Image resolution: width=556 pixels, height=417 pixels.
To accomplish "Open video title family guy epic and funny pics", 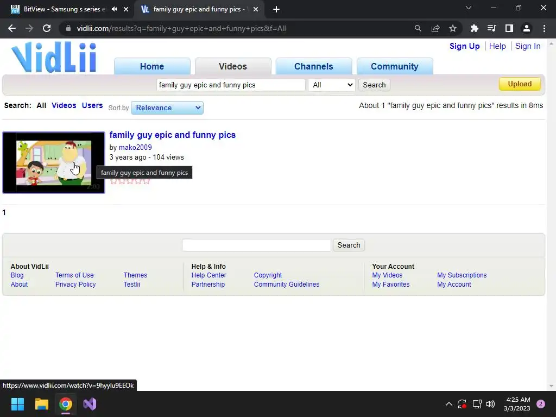I will [x=172, y=135].
